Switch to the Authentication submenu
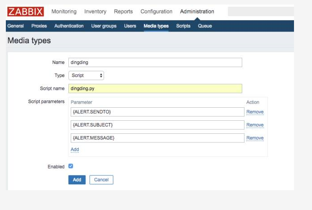The height and width of the screenshot is (210, 312). coord(69,26)
